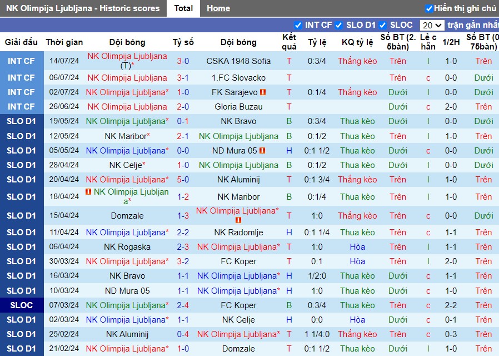This screenshot has width=499, height=356.
Task: Click the red card icon next to FK Sarajevo
Action: tap(263, 92)
